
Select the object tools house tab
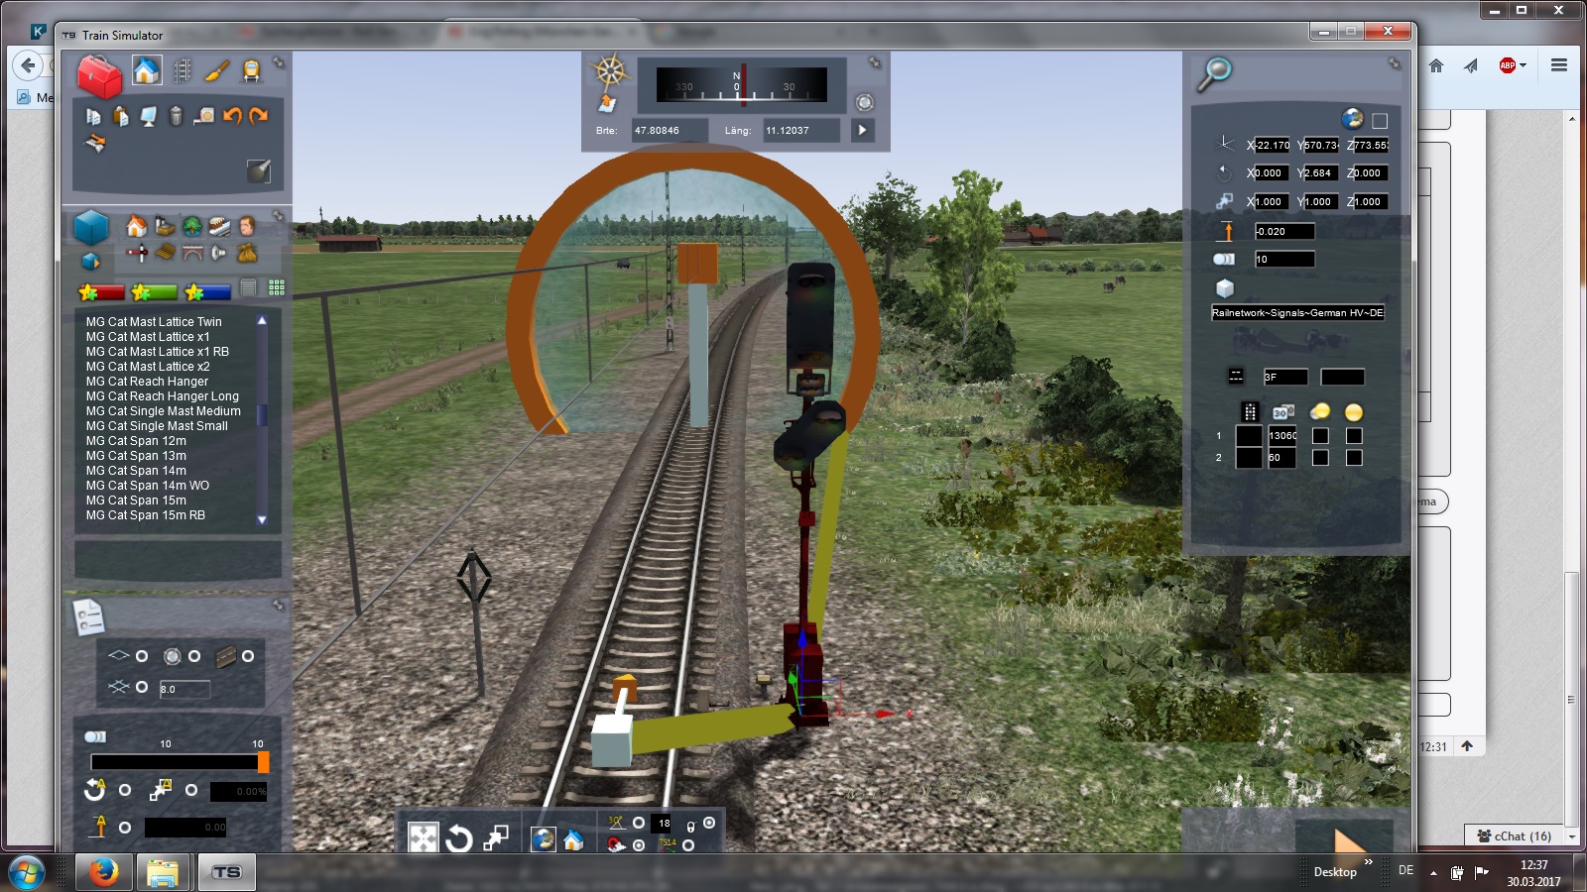(x=147, y=70)
